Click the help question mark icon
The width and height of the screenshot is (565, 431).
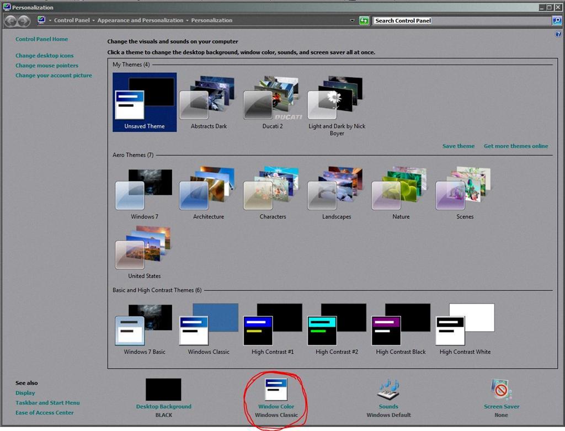pos(558,34)
